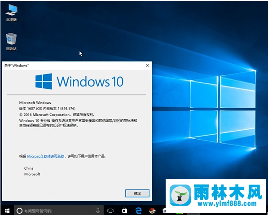Open the Windows Start menu

(x=7, y=211)
